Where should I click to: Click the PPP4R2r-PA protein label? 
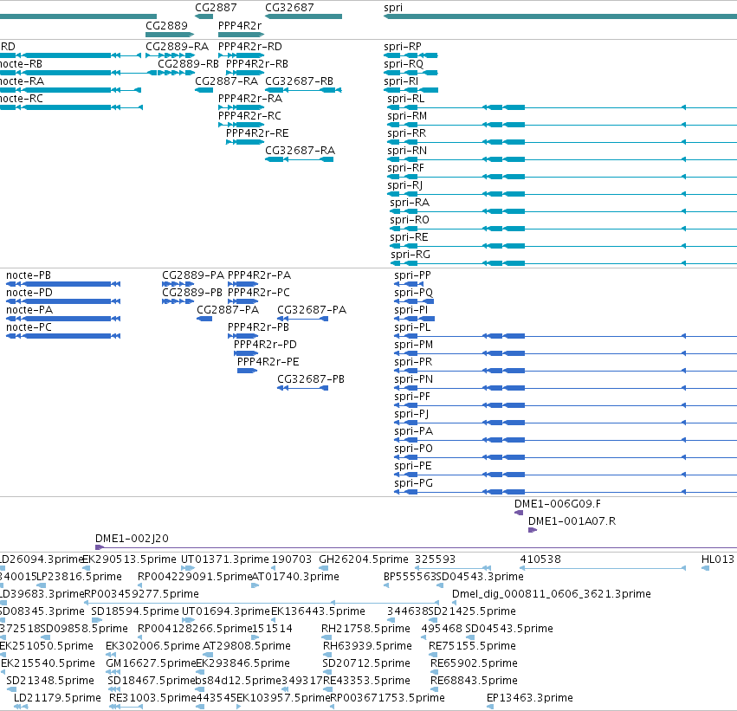[x=260, y=275]
